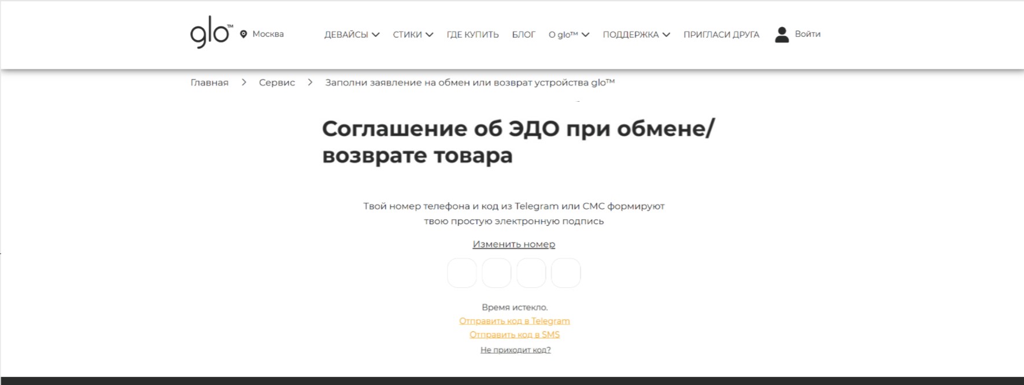Screen dimensions: 1024x385
Task: Focus the second code digit box
Action: tap(497, 273)
